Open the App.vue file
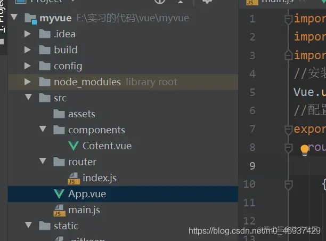Image resolution: width=326 pixels, height=241 pixels. (x=87, y=194)
